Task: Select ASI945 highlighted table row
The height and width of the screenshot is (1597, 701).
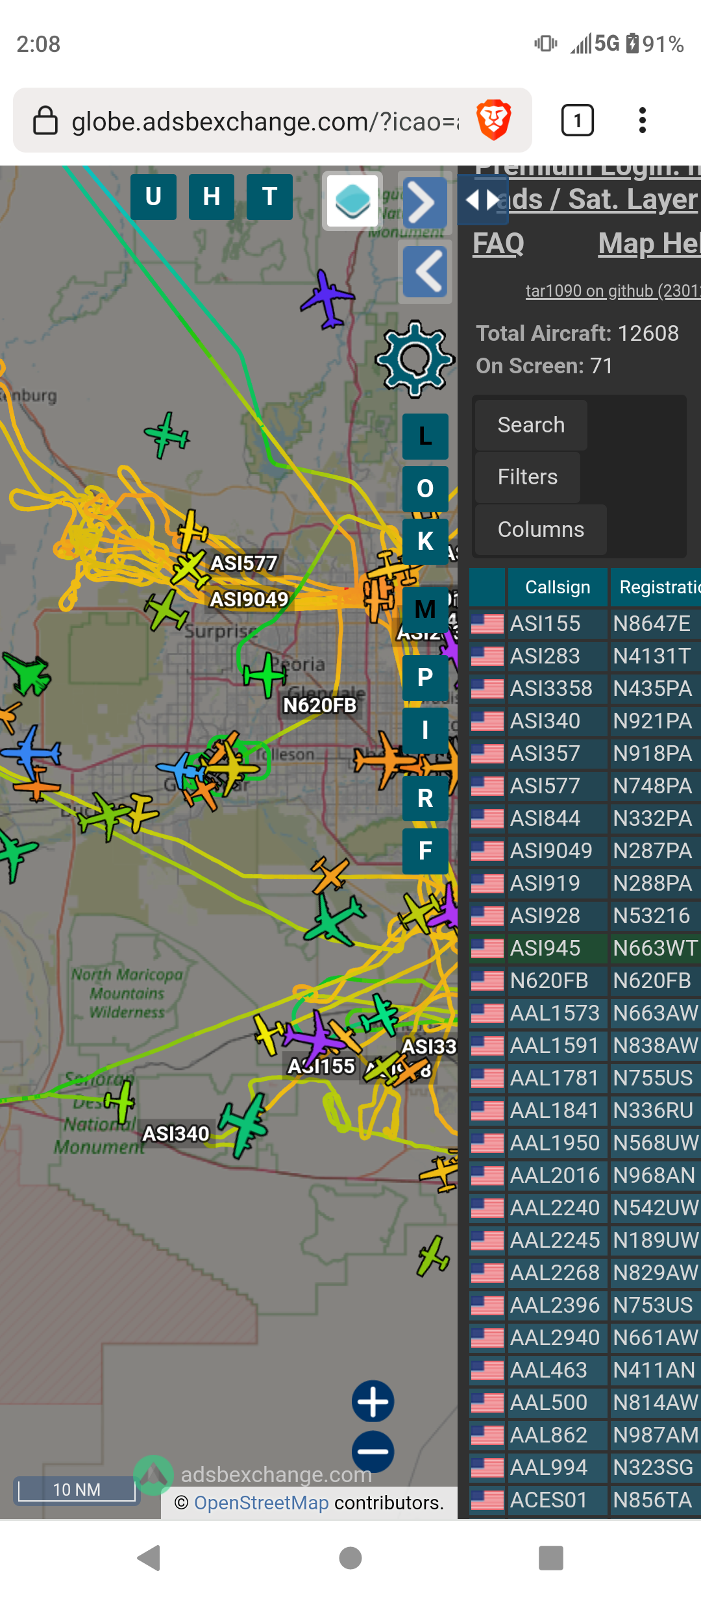Action: (585, 948)
